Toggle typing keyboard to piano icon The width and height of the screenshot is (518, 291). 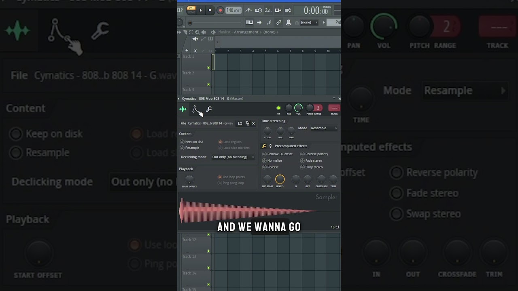(x=249, y=22)
